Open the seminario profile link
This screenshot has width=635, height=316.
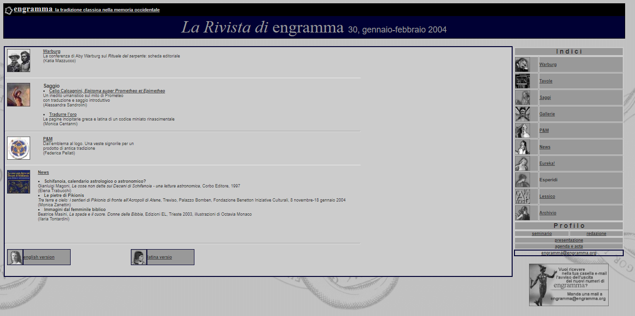(x=542, y=234)
